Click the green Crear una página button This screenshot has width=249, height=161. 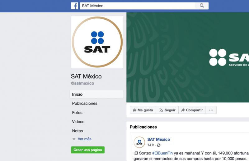[88, 150]
